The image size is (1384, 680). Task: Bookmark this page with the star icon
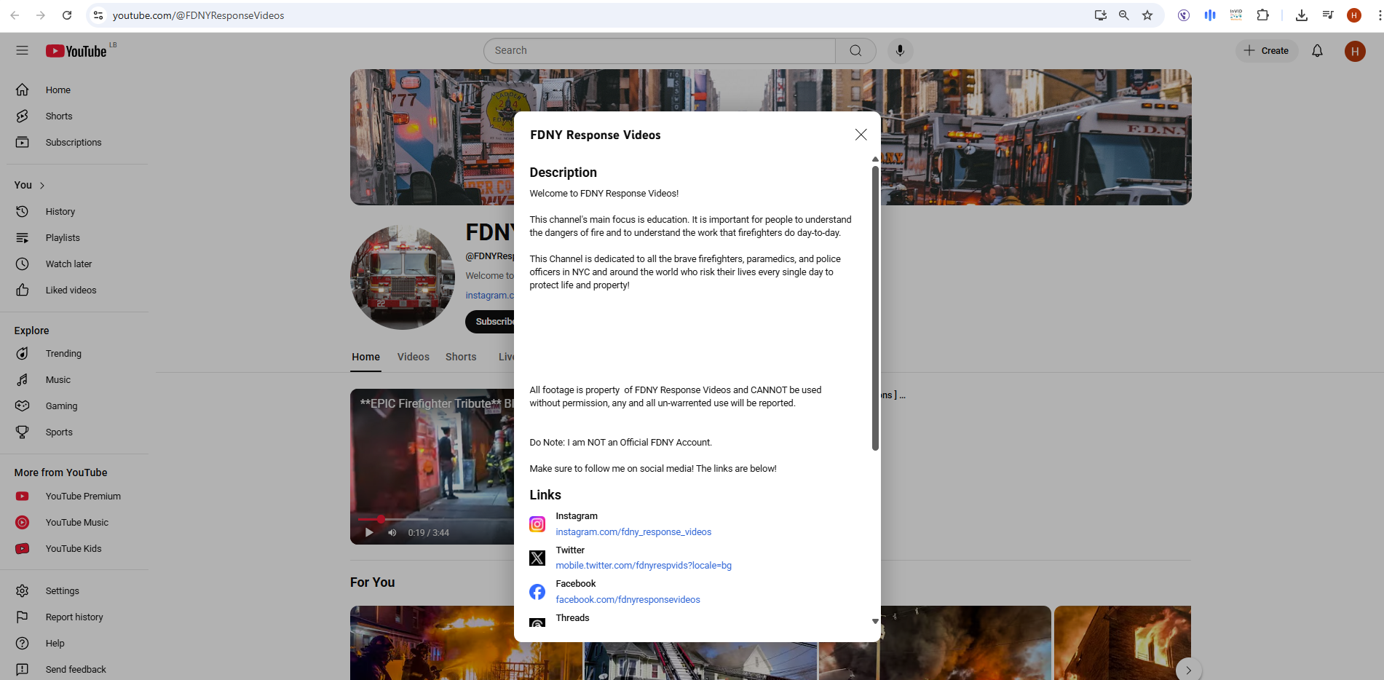[x=1147, y=15]
